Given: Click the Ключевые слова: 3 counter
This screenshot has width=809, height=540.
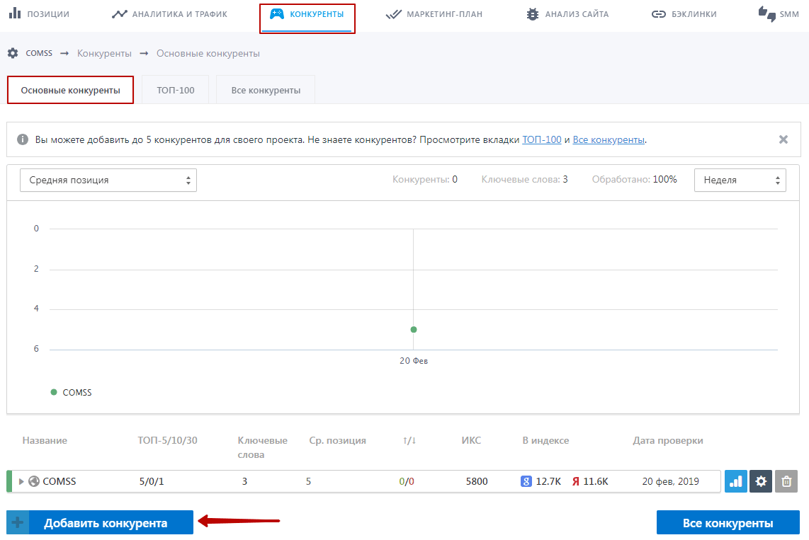Looking at the screenshot, I should point(525,179).
